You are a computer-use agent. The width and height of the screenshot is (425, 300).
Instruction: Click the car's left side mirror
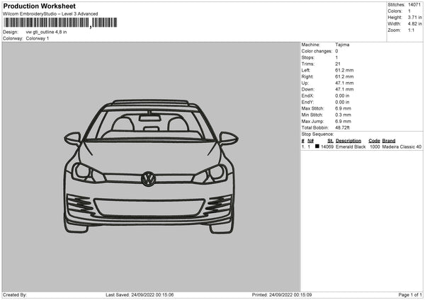[72, 137]
